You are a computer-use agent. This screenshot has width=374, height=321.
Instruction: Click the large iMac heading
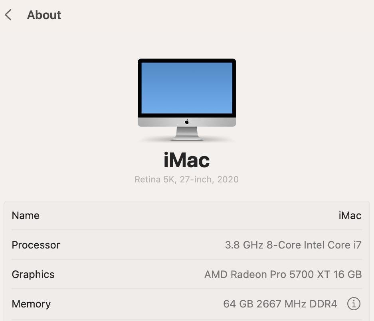187,160
